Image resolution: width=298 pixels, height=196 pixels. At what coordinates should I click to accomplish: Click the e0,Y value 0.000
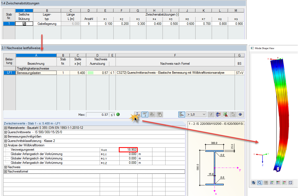(x=128, y=158)
